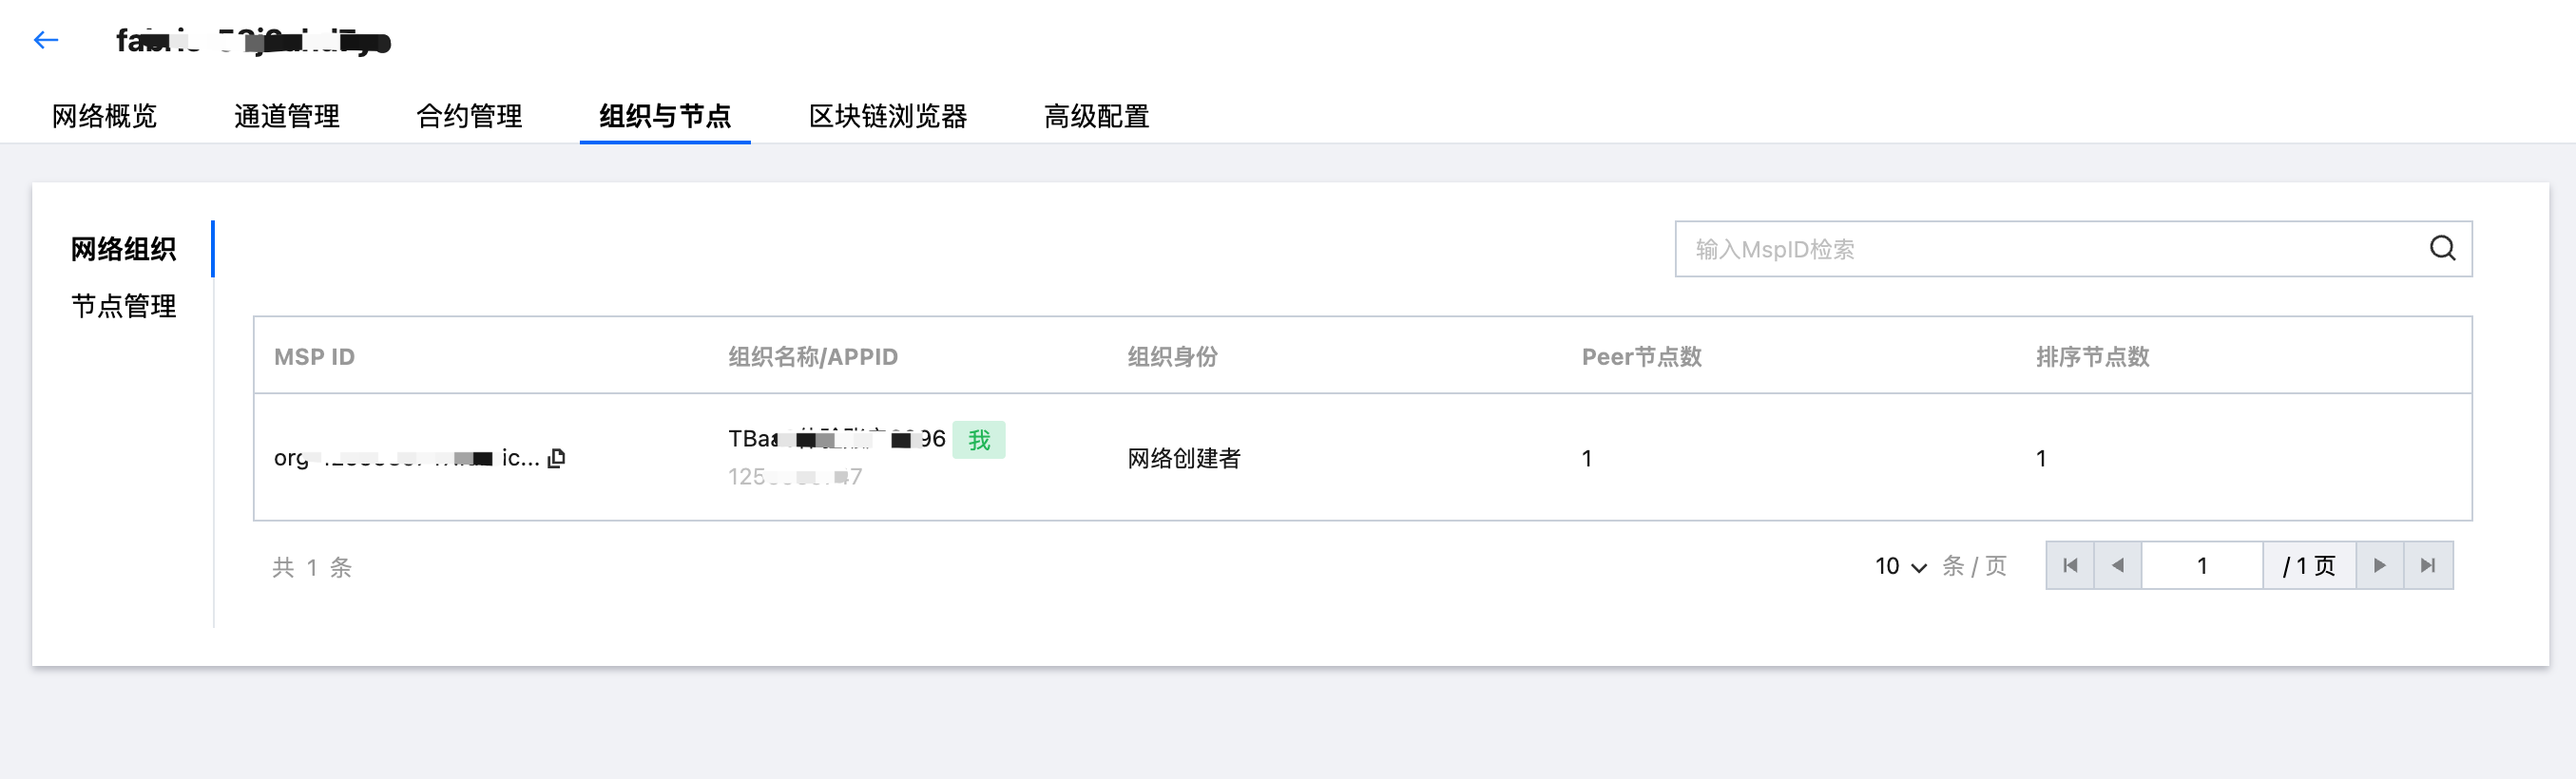This screenshot has height=779, width=2576.
Task: Go to next page arrow
Action: (2379, 565)
